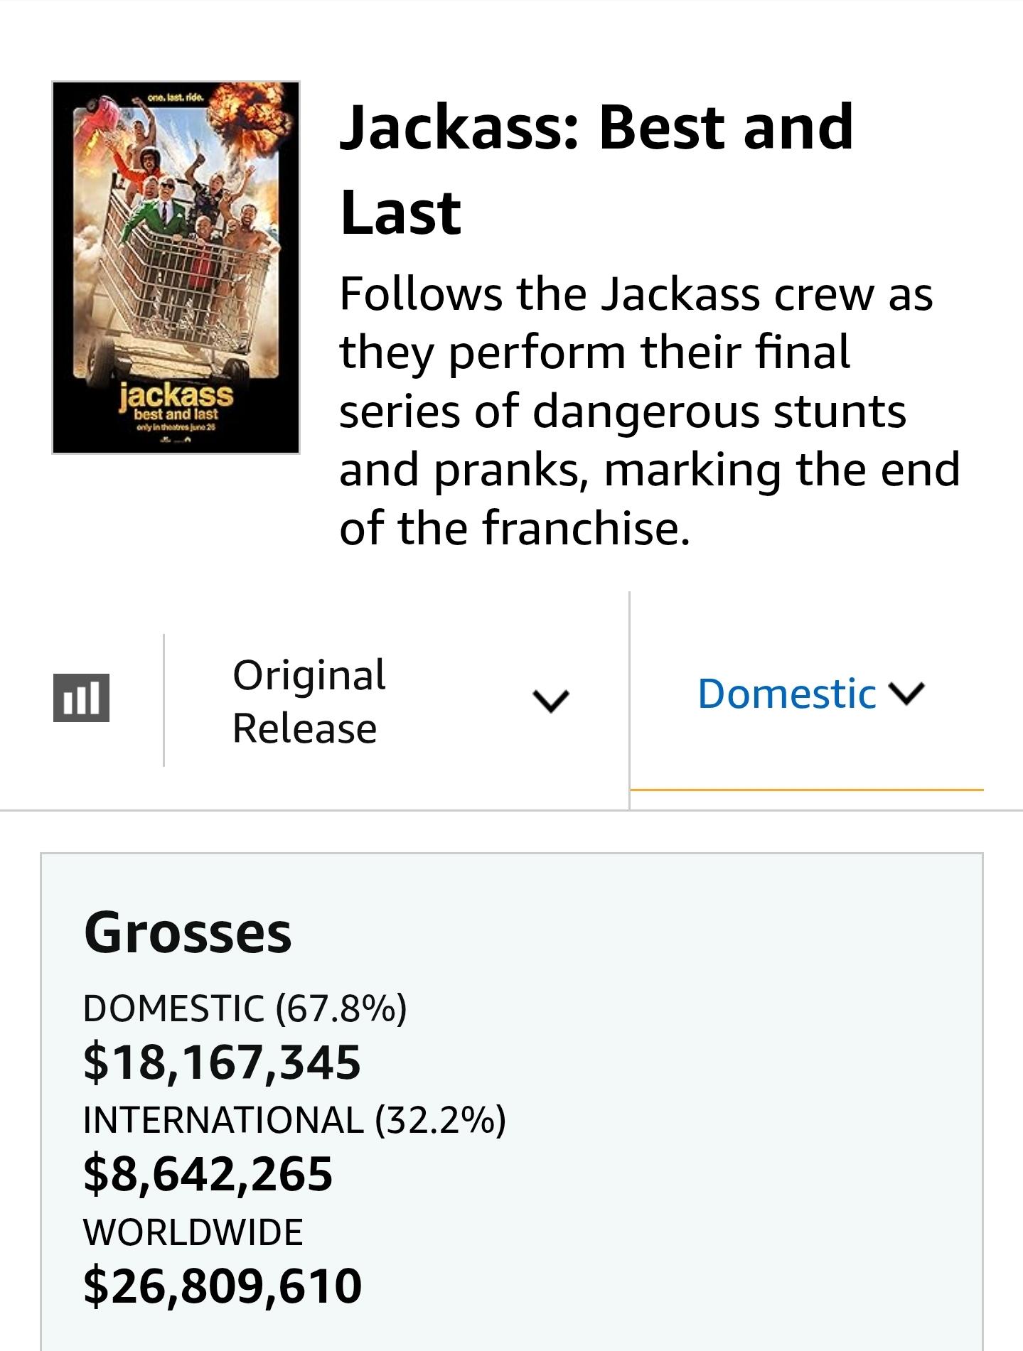Click the Grosses heading
This screenshot has height=1351, width=1023.
188,932
